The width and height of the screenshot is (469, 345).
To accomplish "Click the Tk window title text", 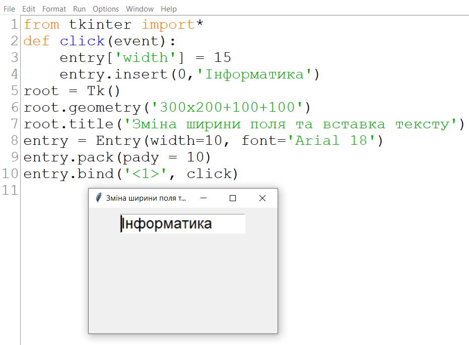I will pyautogui.click(x=146, y=198).
